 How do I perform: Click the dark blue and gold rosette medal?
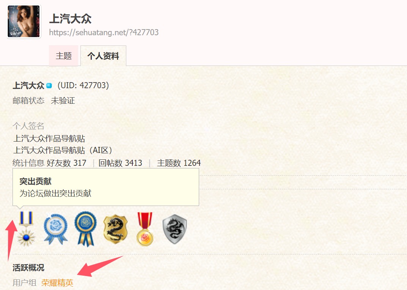85,229
